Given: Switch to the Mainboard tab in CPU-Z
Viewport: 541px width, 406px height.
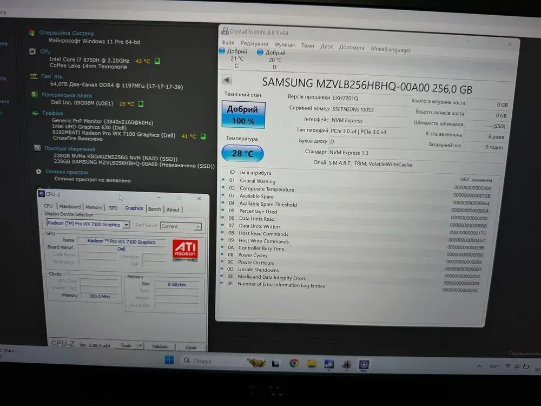Looking at the screenshot, I should tap(70, 206).
